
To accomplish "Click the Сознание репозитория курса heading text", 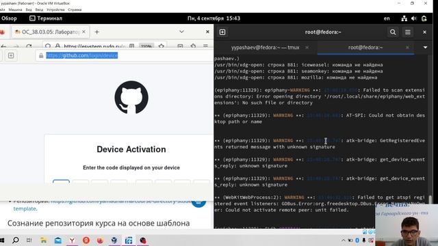I will click(x=99, y=223).
